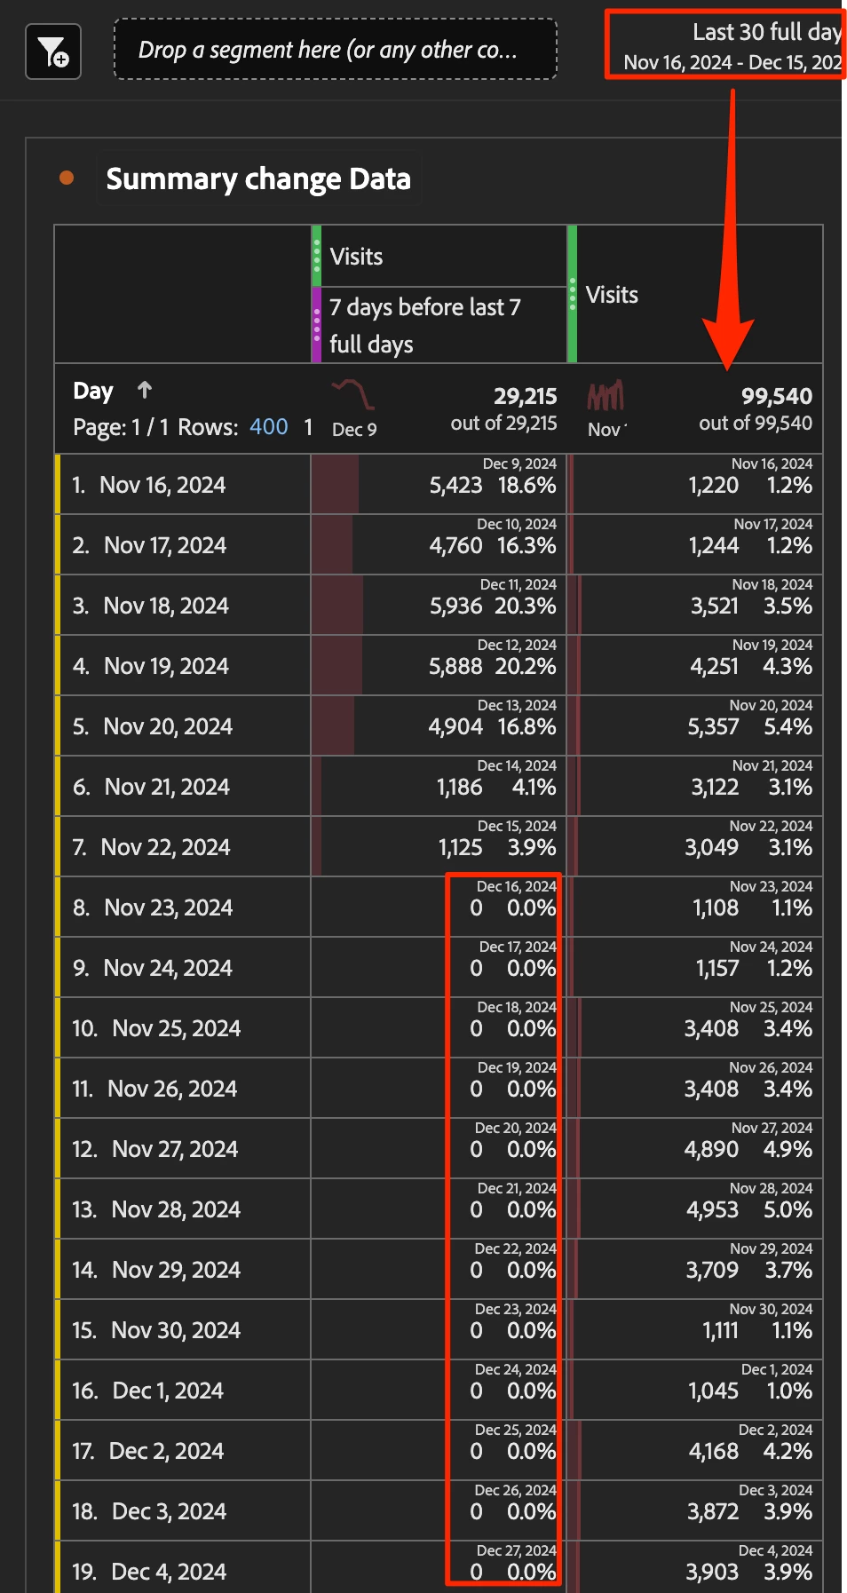Click the 1,186 cell for Dec 14, 2024
Screen dimensions: 847x1593
[439, 787]
